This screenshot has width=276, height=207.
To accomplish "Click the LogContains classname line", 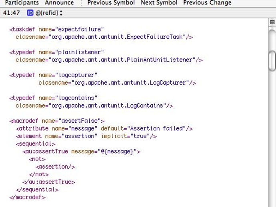I will [x=94, y=106].
